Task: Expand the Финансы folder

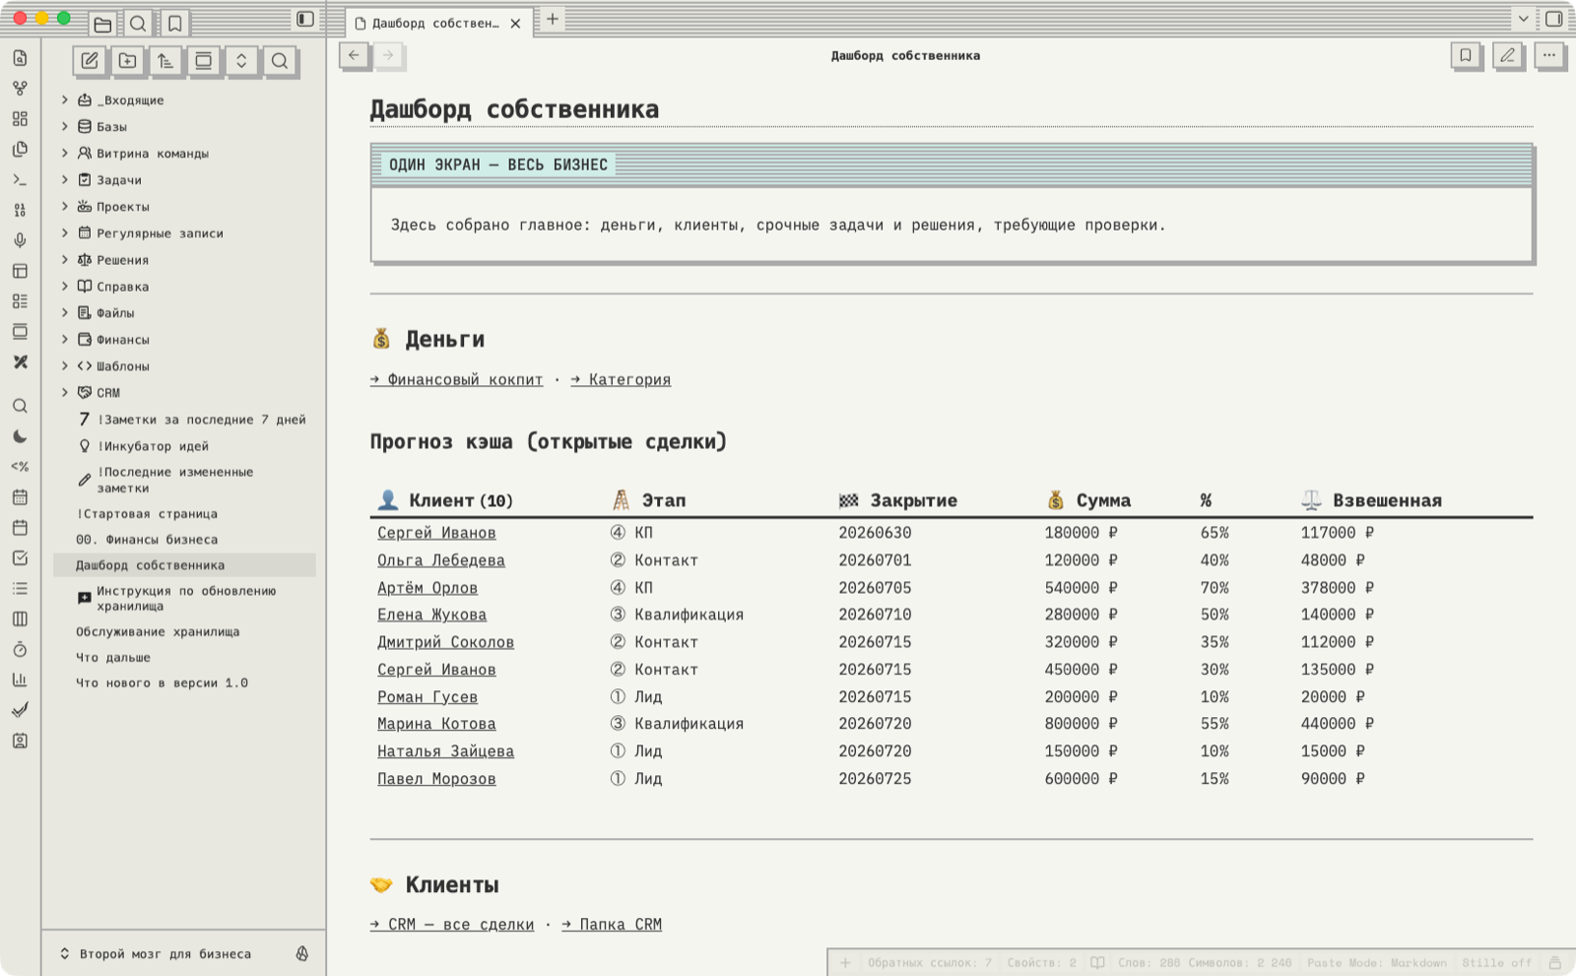Action: pos(65,340)
